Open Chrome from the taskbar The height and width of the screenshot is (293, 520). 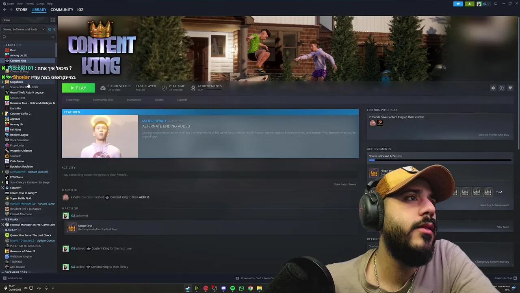click(x=250, y=288)
